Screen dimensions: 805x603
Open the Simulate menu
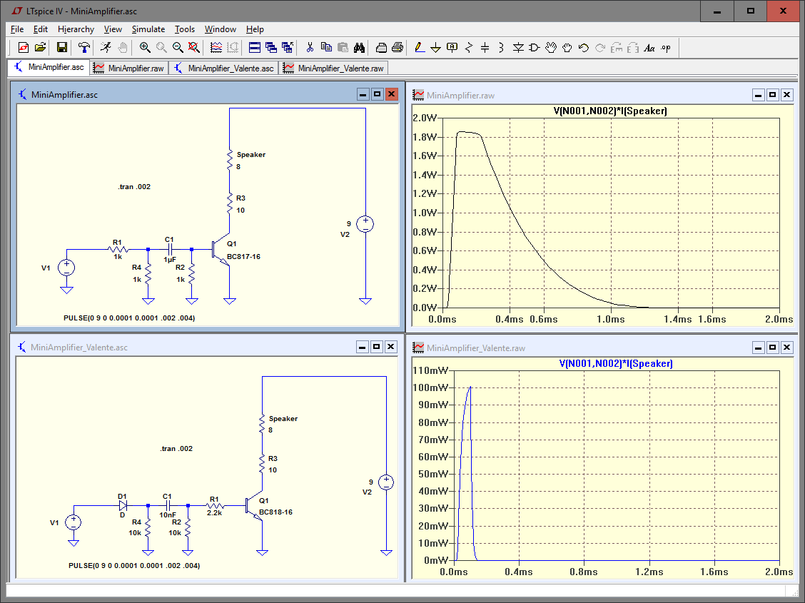(x=148, y=29)
